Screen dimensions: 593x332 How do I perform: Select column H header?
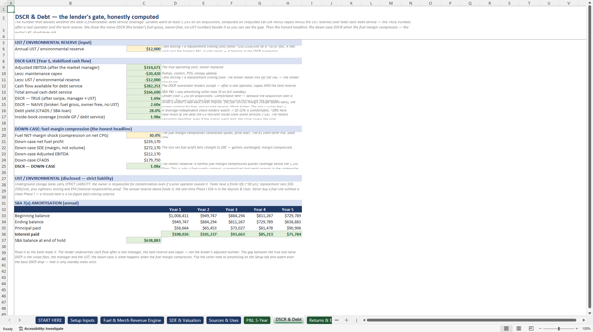(x=288, y=3)
